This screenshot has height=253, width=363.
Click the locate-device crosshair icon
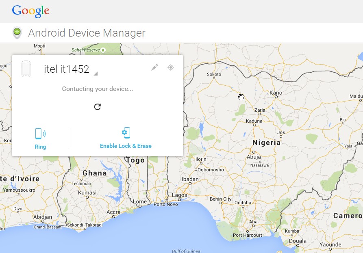coord(171,67)
